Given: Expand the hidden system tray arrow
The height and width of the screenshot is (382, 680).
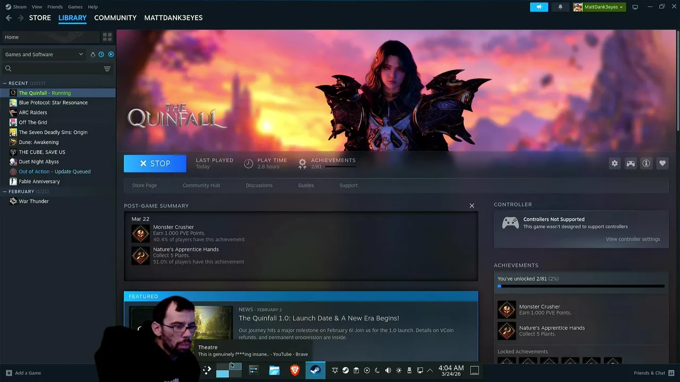Looking at the screenshot, I should point(430,370).
